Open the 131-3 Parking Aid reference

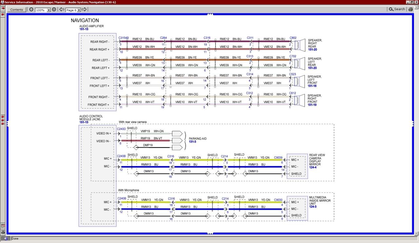coord(193,142)
